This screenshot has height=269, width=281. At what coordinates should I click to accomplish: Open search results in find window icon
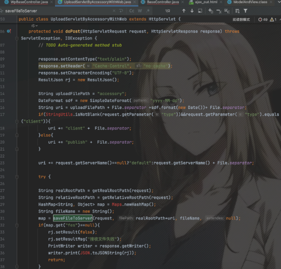coord(200,11)
